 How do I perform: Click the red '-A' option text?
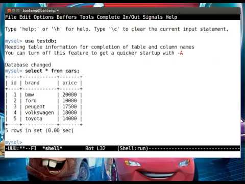pos(180,53)
